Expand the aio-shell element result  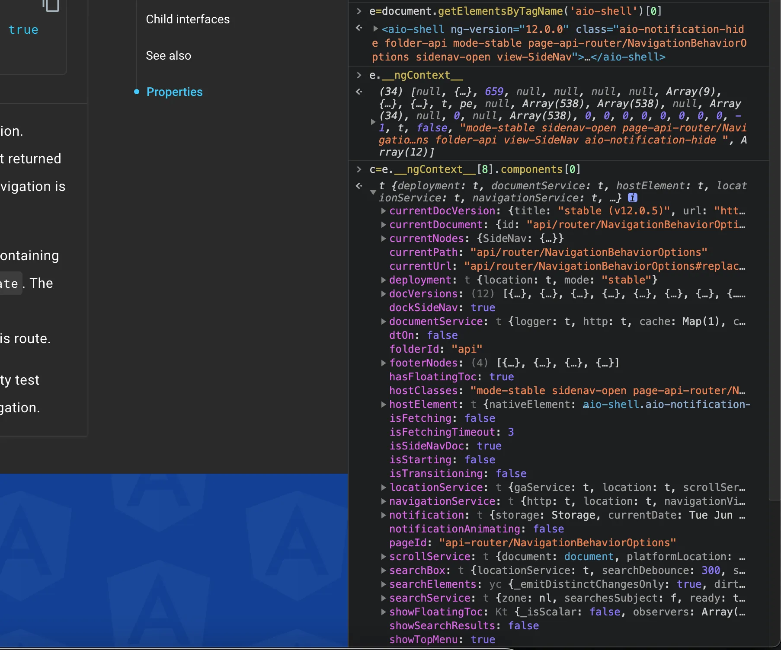click(x=375, y=29)
